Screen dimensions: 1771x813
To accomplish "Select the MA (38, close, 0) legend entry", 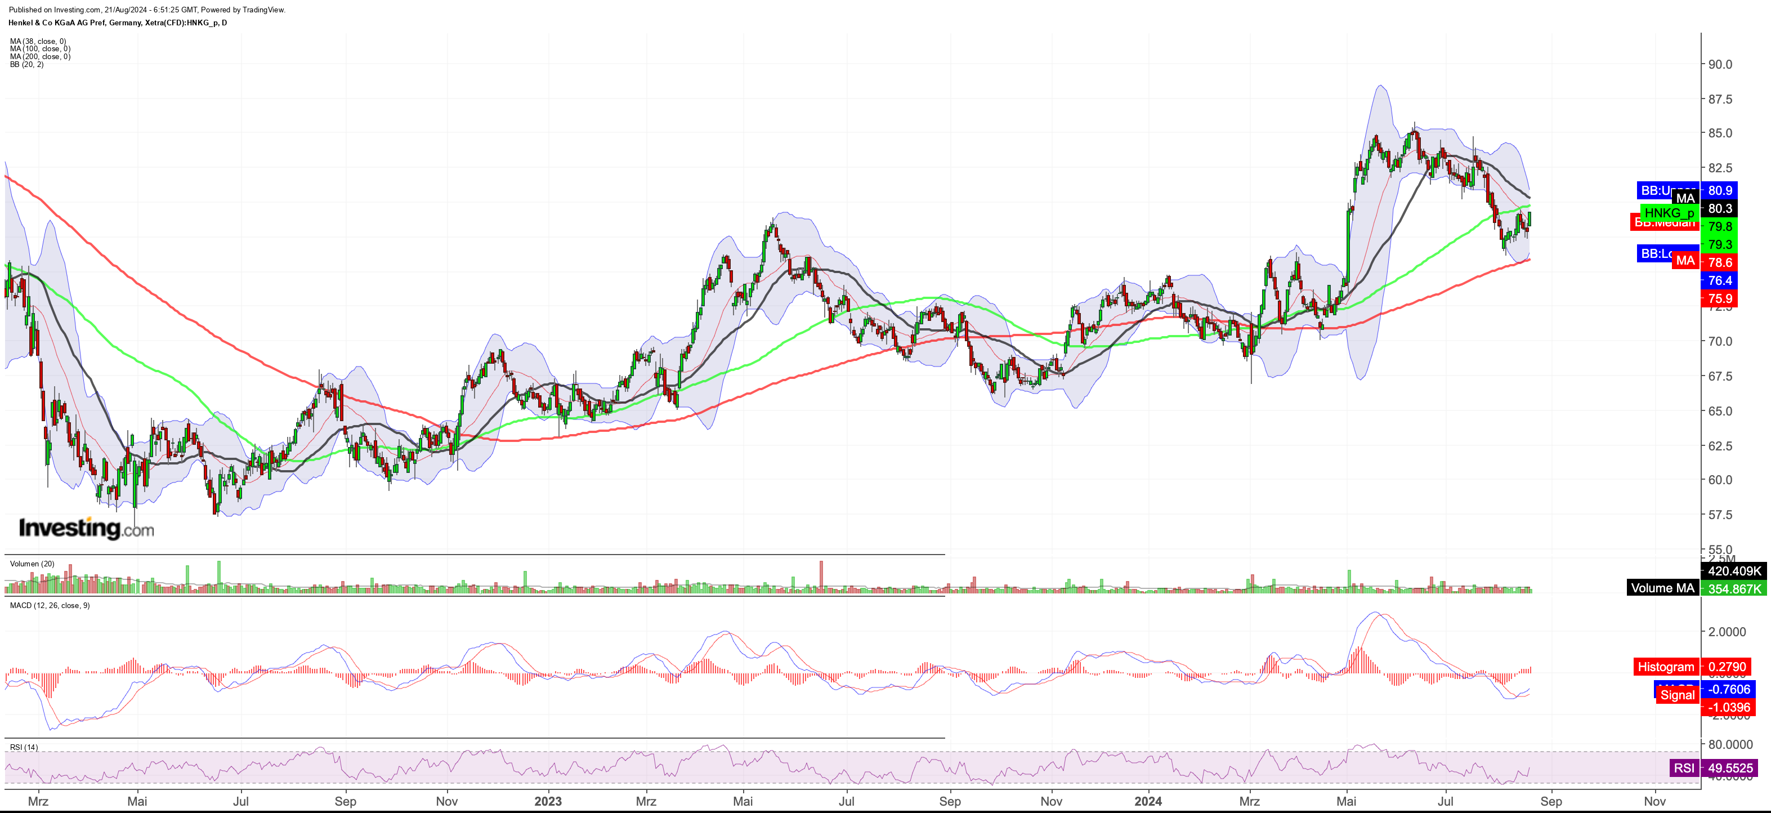I will point(38,41).
